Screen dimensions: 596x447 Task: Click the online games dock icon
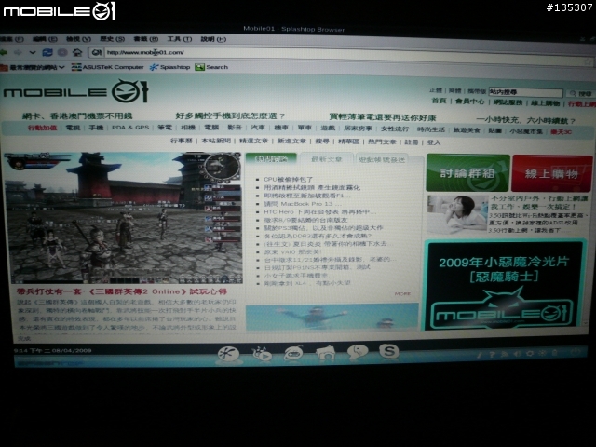[x=293, y=353]
